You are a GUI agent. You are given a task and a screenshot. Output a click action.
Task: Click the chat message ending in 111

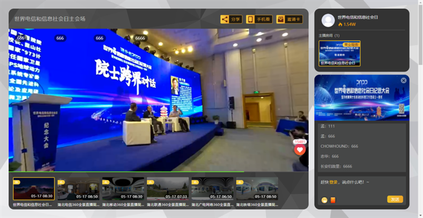pyautogui.click(x=328, y=126)
